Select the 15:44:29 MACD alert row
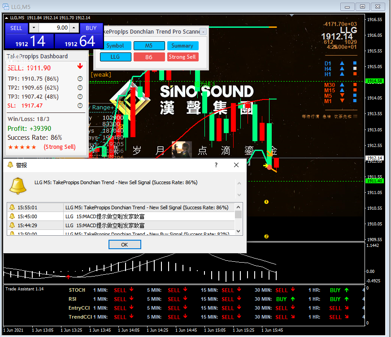This screenshot has height=337, width=391. 121,225
